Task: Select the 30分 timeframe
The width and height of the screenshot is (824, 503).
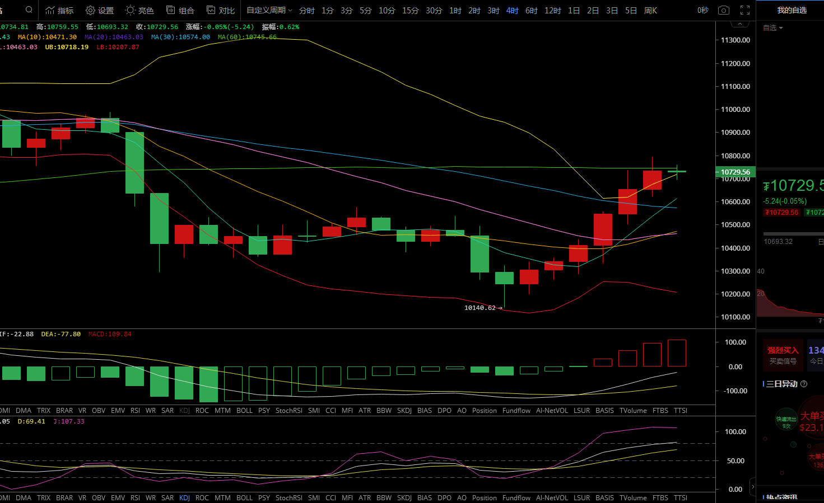Action: 434,10
